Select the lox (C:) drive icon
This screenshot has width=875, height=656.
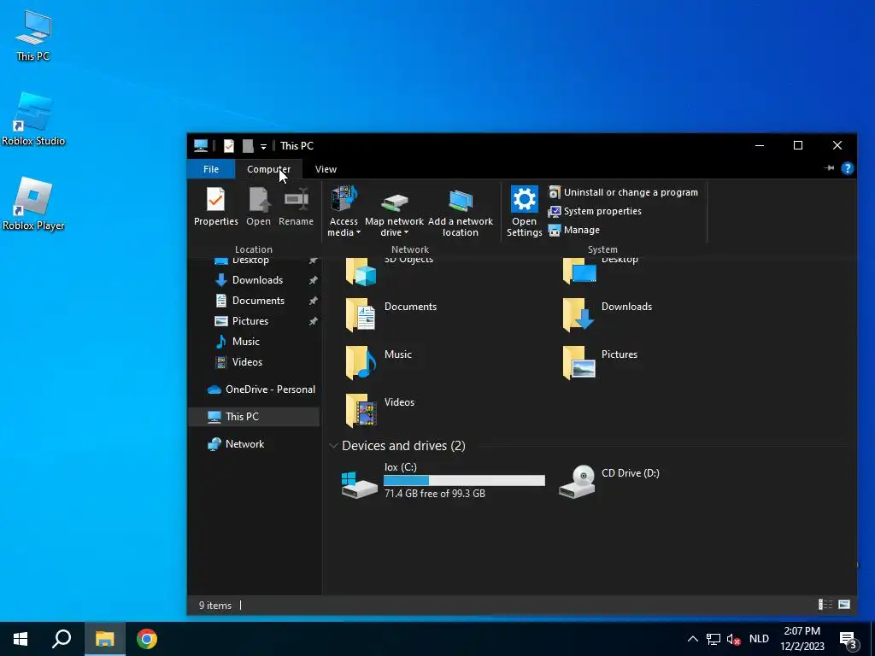pos(360,483)
